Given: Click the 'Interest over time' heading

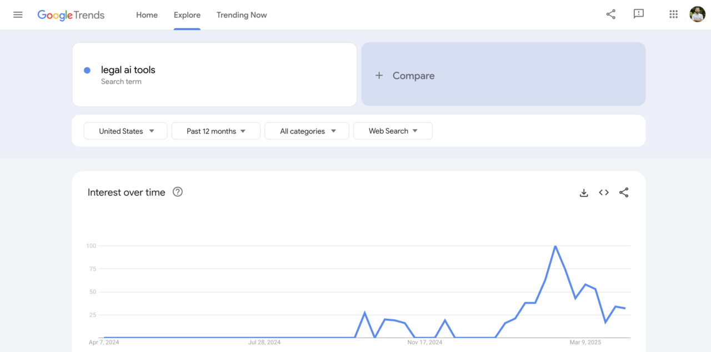Looking at the screenshot, I should click(x=127, y=192).
